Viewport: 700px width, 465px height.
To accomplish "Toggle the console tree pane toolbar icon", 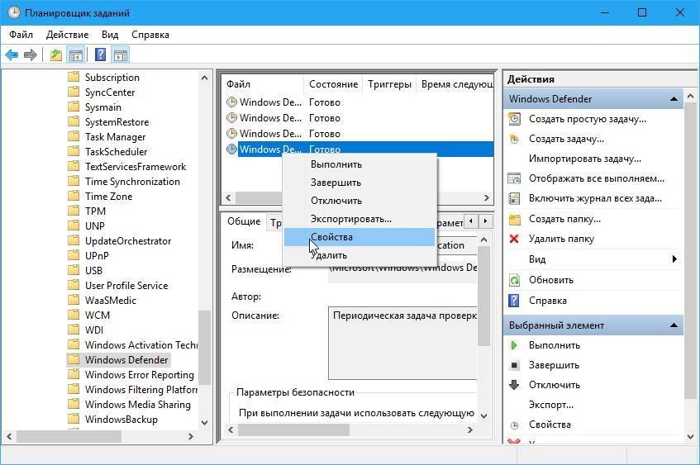I will tap(75, 55).
